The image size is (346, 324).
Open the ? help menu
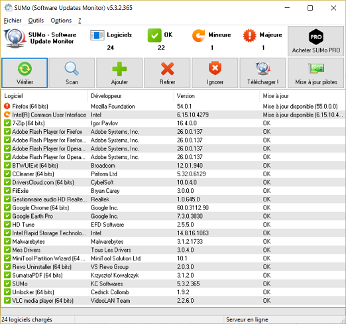pyautogui.click(x=80, y=21)
